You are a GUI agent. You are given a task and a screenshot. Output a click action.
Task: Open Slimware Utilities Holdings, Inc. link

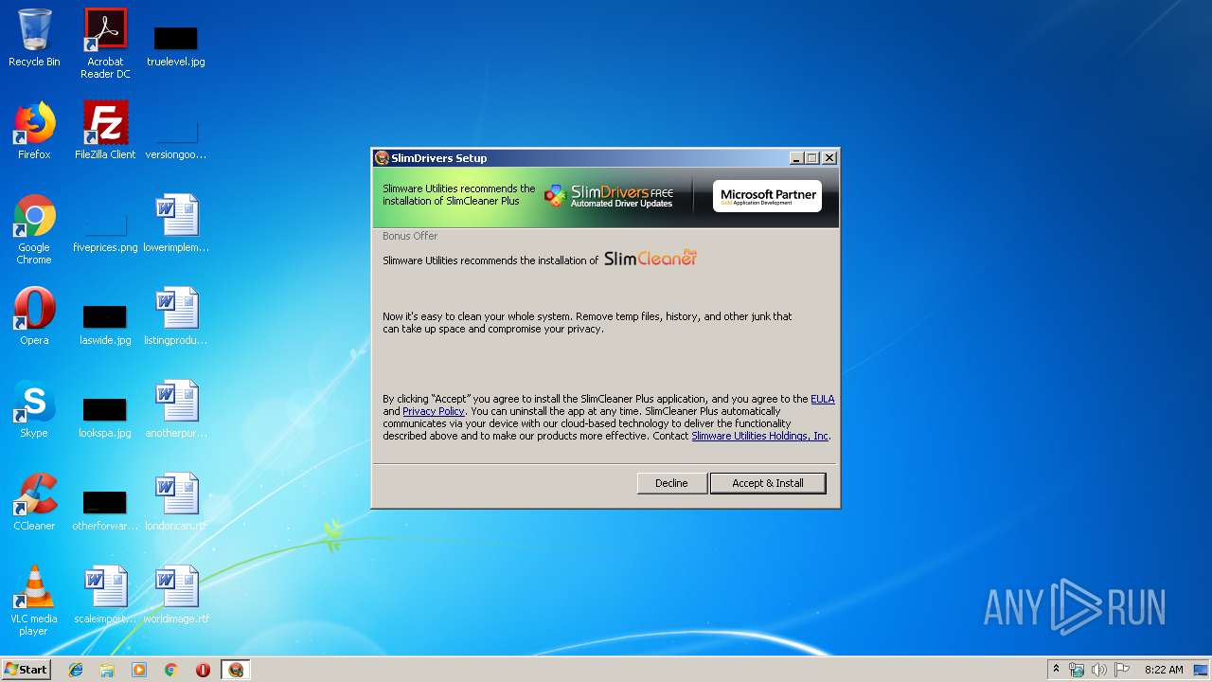760,436
